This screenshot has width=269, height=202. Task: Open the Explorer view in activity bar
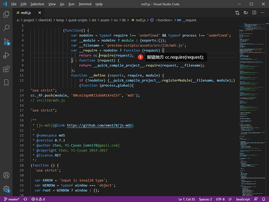click(x=6, y=14)
